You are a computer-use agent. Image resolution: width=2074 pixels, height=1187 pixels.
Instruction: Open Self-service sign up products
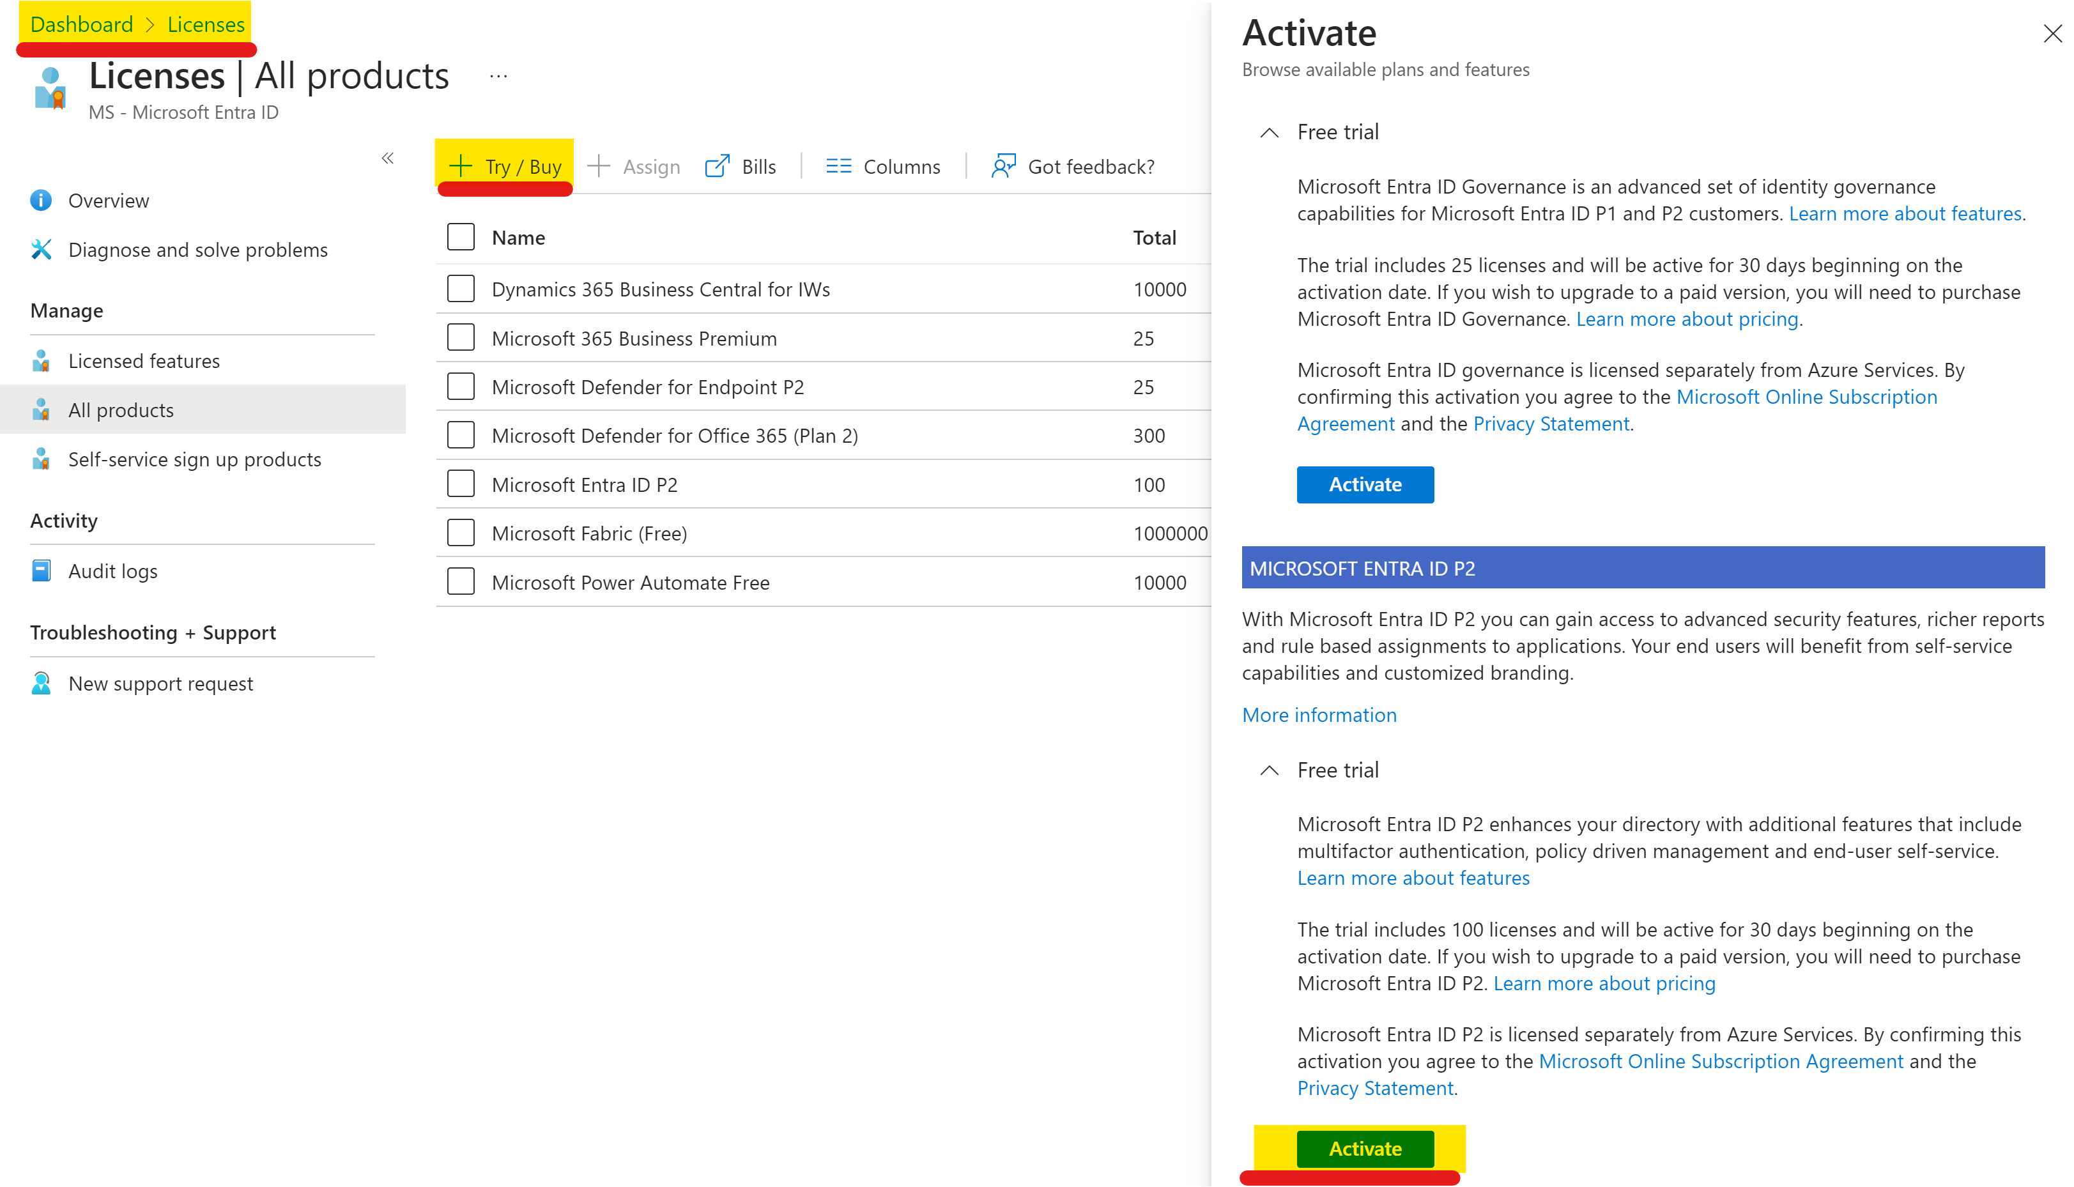[195, 460]
